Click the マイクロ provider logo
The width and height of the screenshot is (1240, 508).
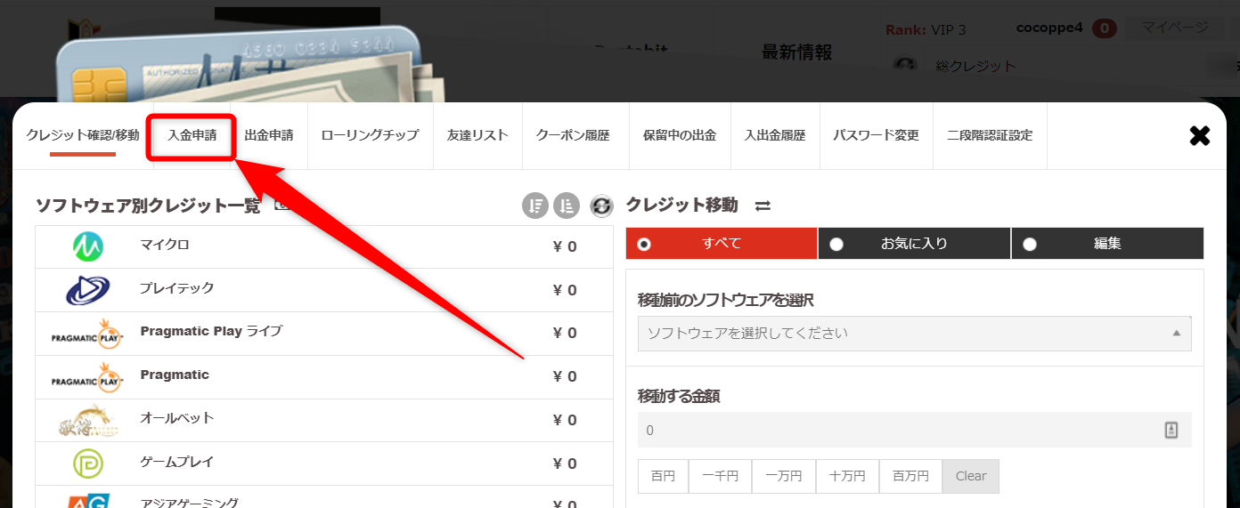(x=87, y=246)
